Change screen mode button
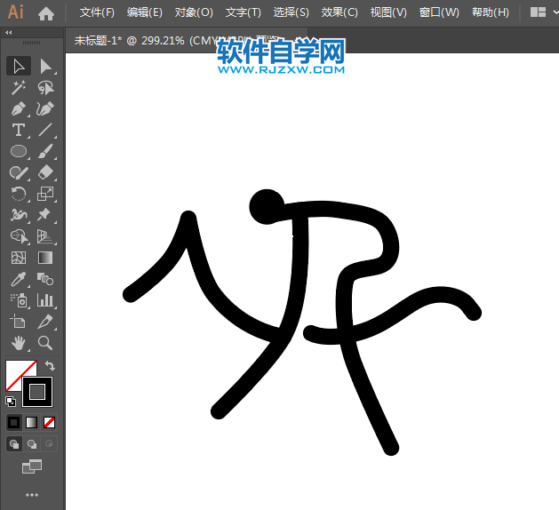The height and width of the screenshot is (510, 559). [32, 466]
